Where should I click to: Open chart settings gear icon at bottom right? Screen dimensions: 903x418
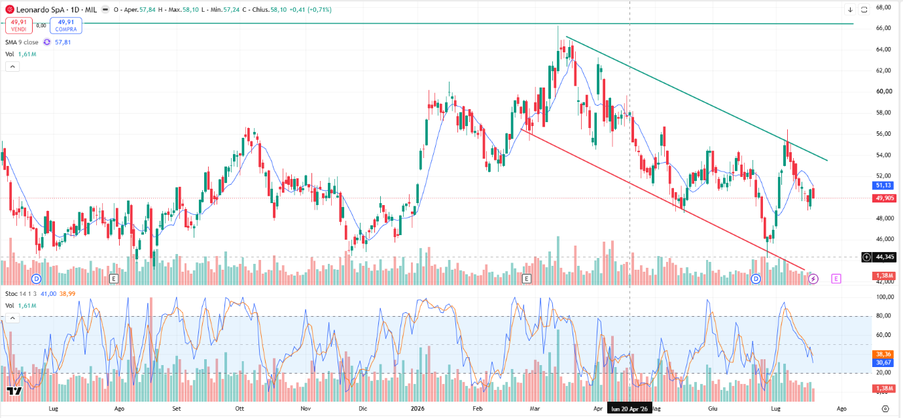tap(885, 409)
